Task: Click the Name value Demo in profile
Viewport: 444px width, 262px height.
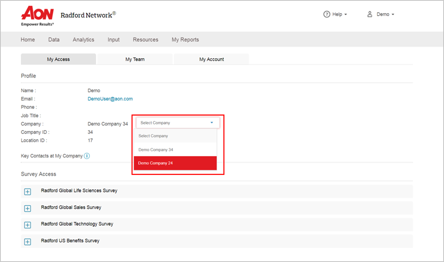Action: pyautogui.click(x=94, y=91)
